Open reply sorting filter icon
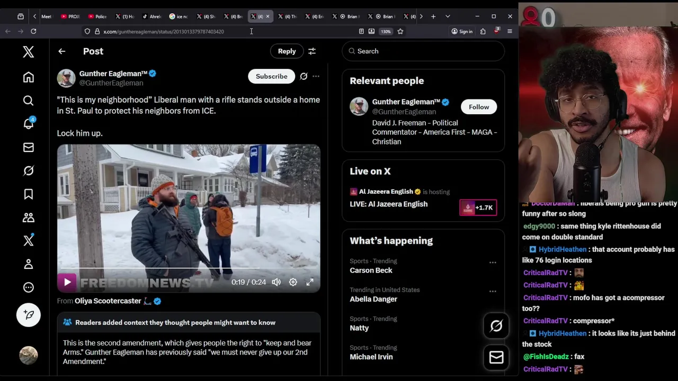 (x=312, y=51)
